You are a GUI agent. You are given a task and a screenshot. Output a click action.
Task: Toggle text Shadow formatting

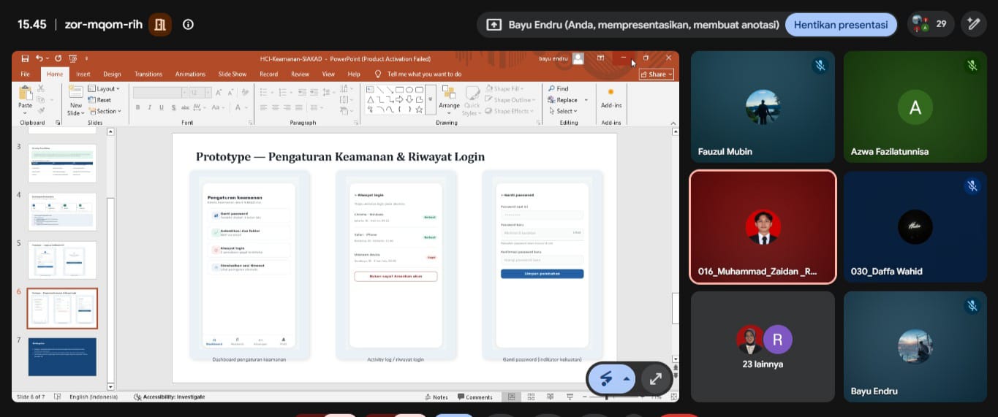(173, 107)
